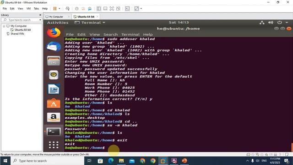Open the VMware Edit menu
The width and height of the screenshot is (293, 165).
(x=12, y=9)
